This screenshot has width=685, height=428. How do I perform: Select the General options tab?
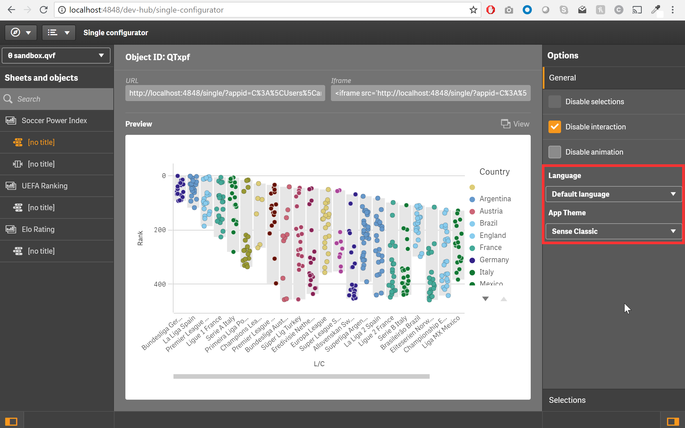click(x=562, y=77)
